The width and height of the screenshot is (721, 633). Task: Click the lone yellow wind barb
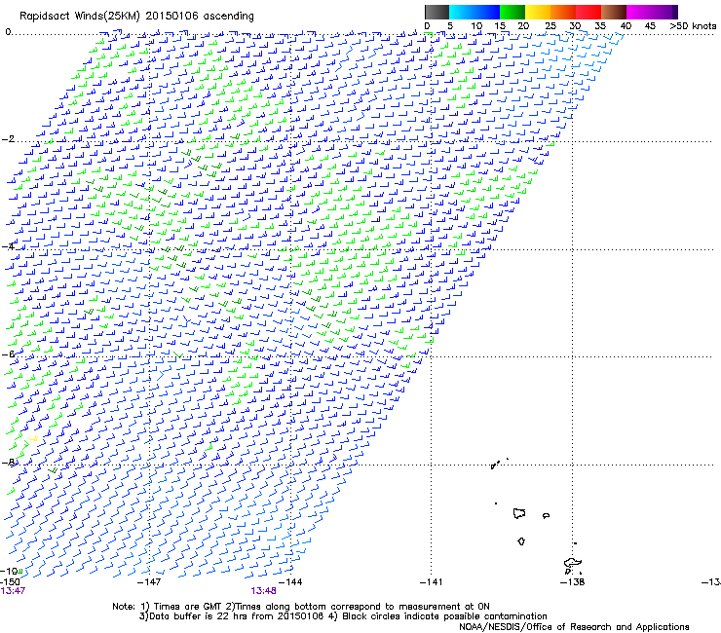pyautogui.click(x=33, y=439)
